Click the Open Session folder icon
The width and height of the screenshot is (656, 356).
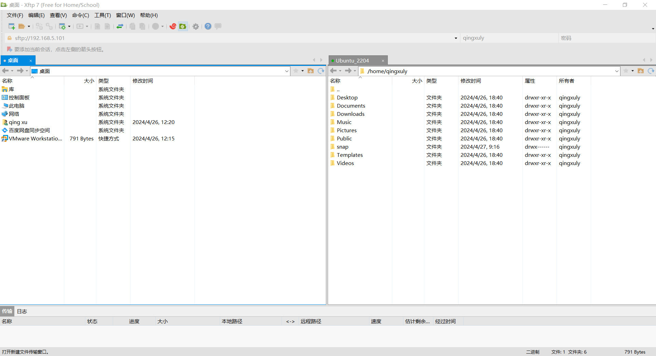22,26
